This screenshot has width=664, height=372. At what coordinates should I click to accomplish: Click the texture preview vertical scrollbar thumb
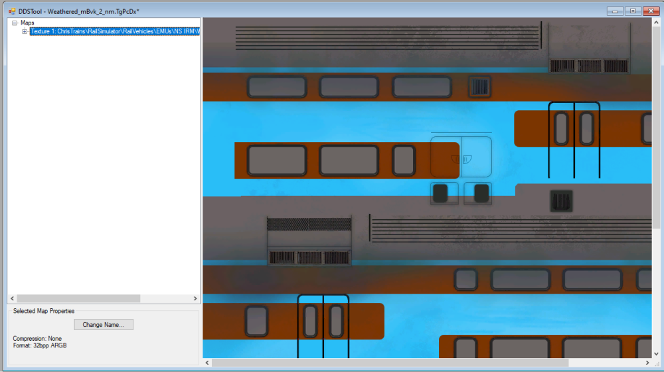656,126
